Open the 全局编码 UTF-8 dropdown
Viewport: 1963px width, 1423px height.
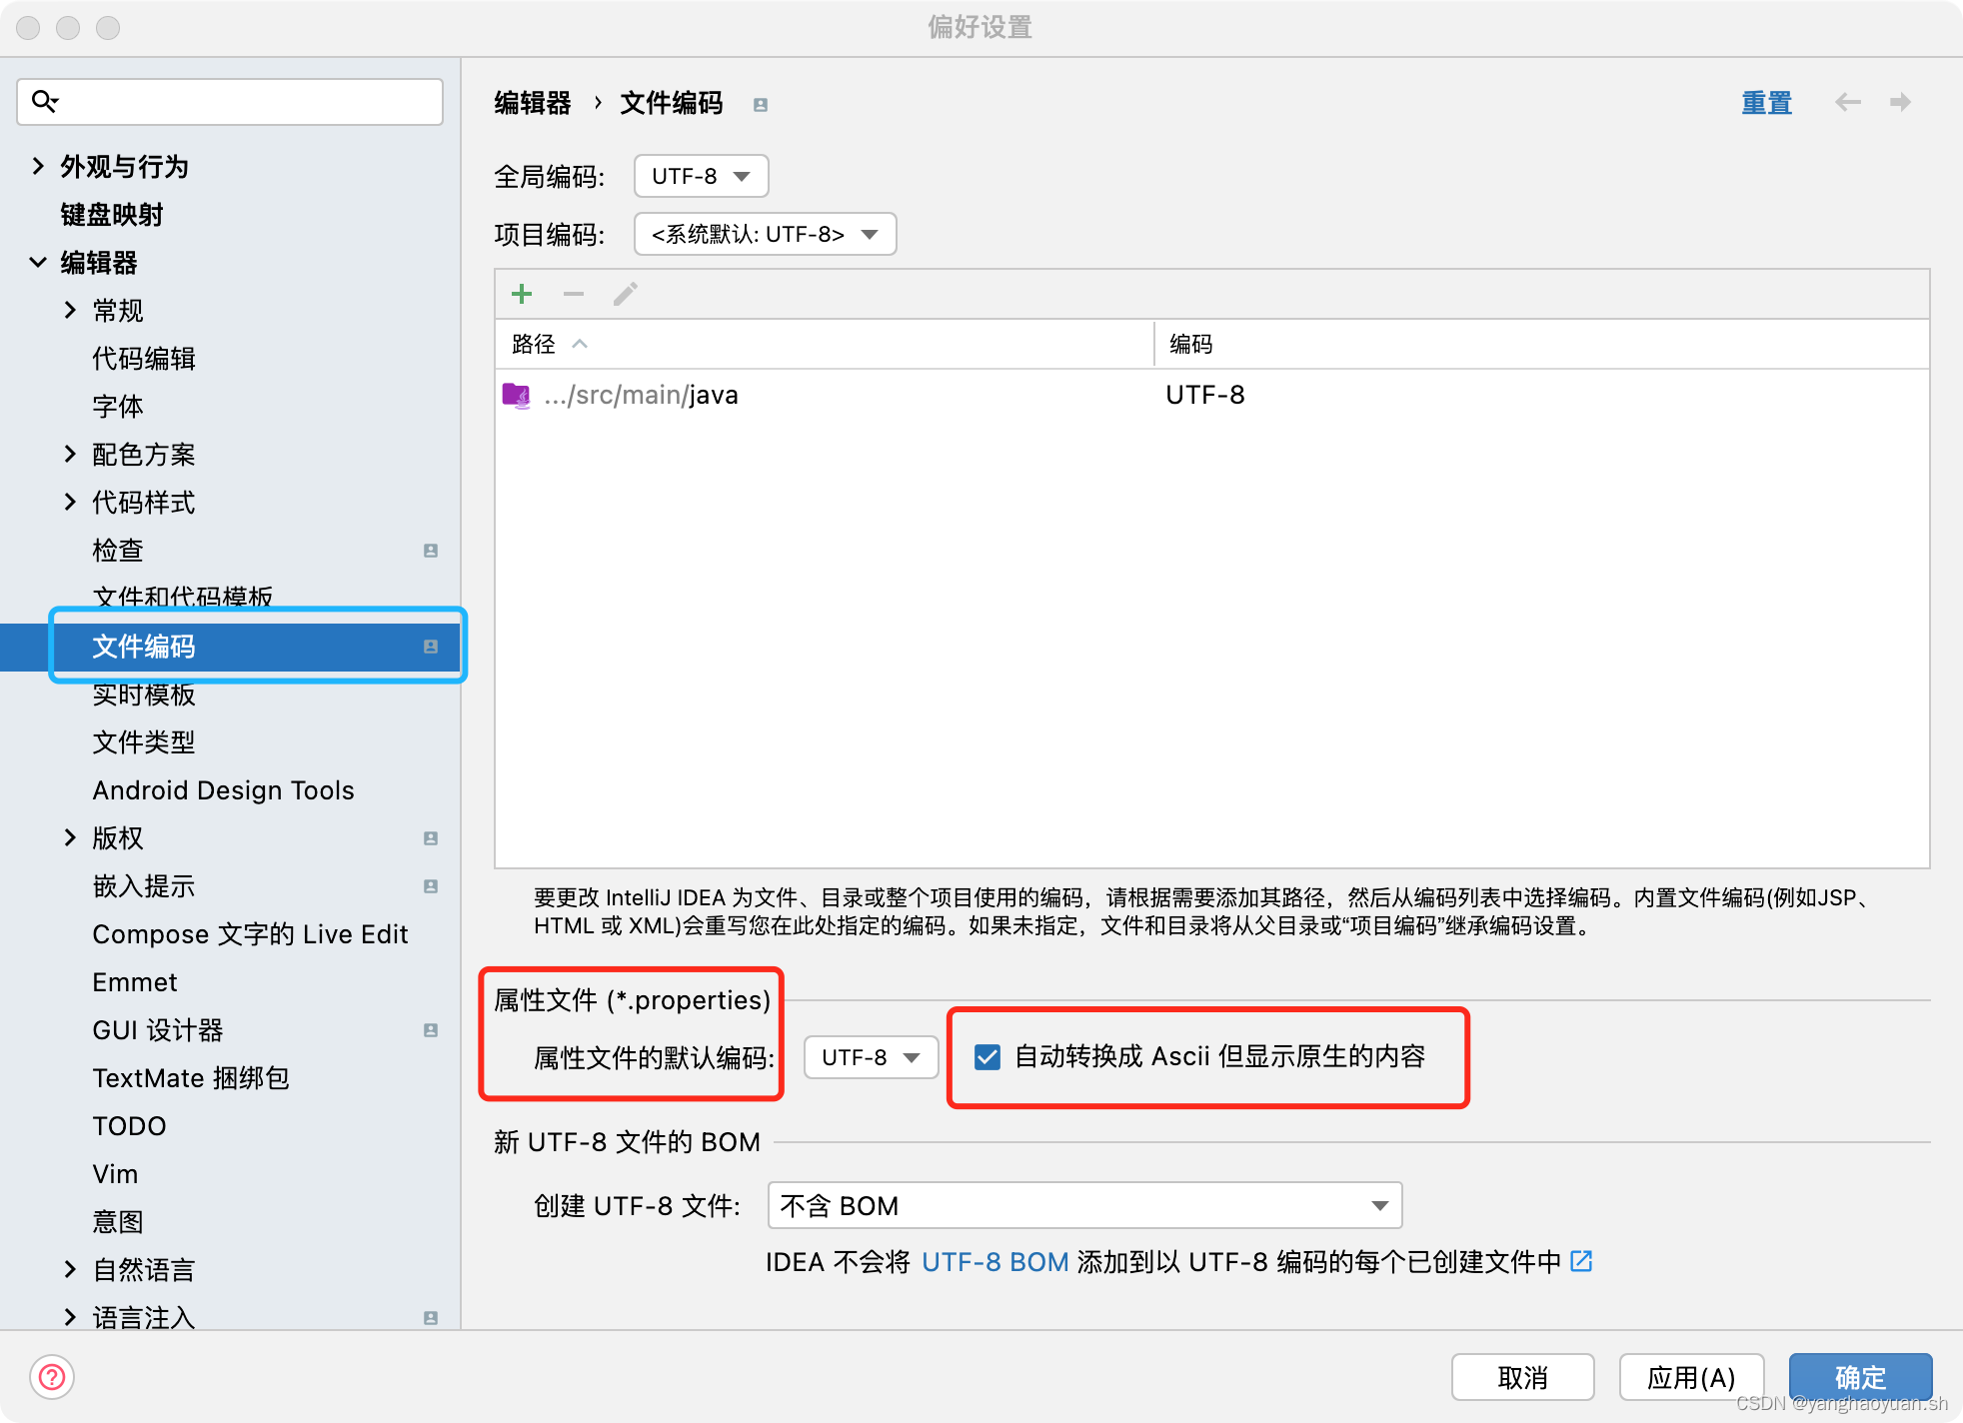point(701,177)
